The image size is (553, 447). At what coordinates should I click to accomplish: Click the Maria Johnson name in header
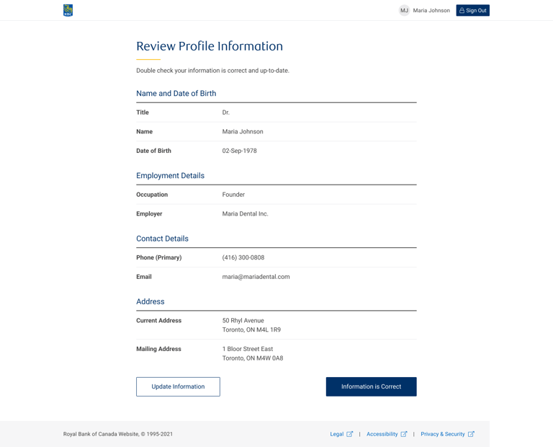tap(431, 11)
